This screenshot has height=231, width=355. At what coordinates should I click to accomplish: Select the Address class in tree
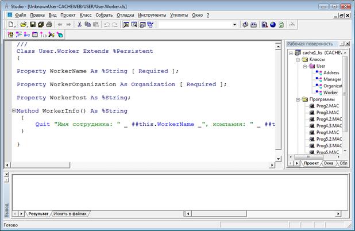point(331,73)
